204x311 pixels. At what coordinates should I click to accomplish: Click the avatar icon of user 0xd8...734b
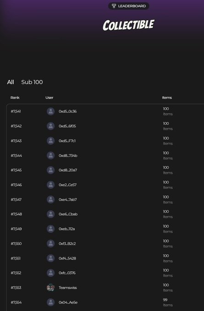coord(50,156)
